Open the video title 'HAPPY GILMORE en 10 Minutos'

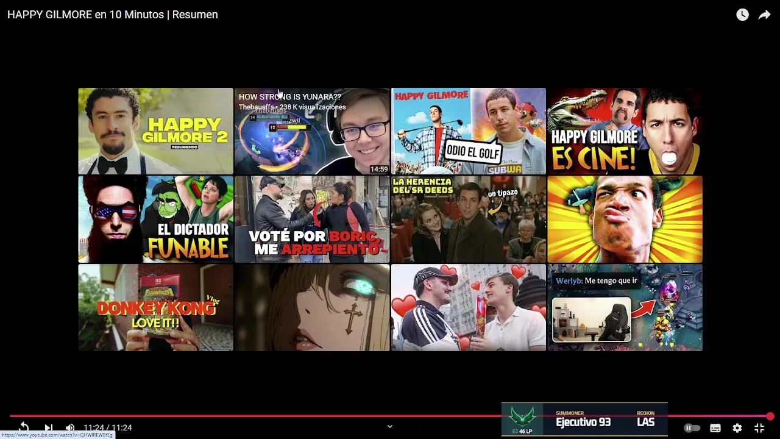tap(113, 15)
